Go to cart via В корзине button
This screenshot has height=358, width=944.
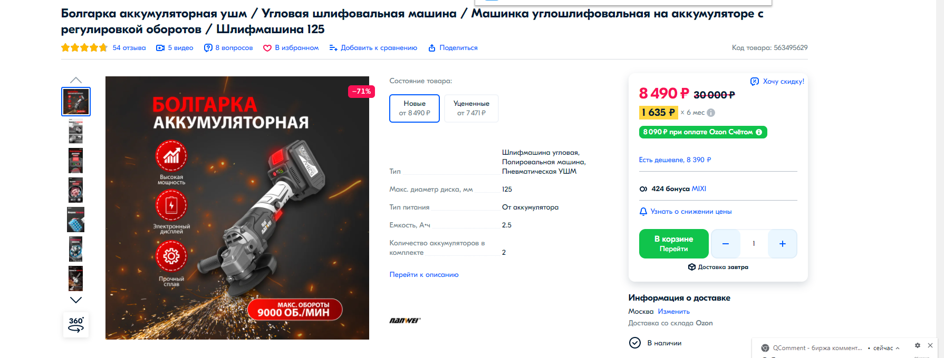point(673,244)
